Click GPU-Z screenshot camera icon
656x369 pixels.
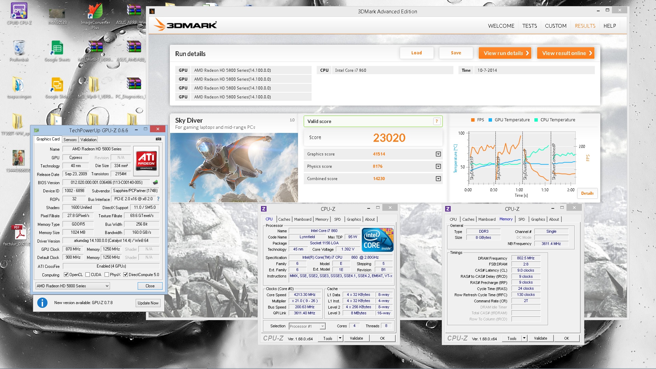tap(159, 139)
